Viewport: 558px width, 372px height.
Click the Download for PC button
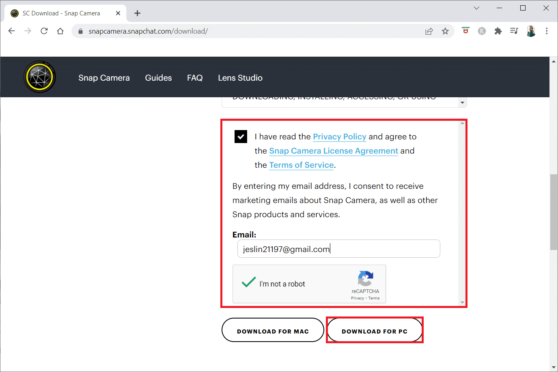374,331
